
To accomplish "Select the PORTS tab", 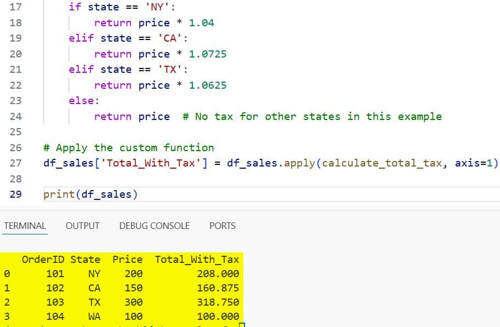I will point(222,225).
